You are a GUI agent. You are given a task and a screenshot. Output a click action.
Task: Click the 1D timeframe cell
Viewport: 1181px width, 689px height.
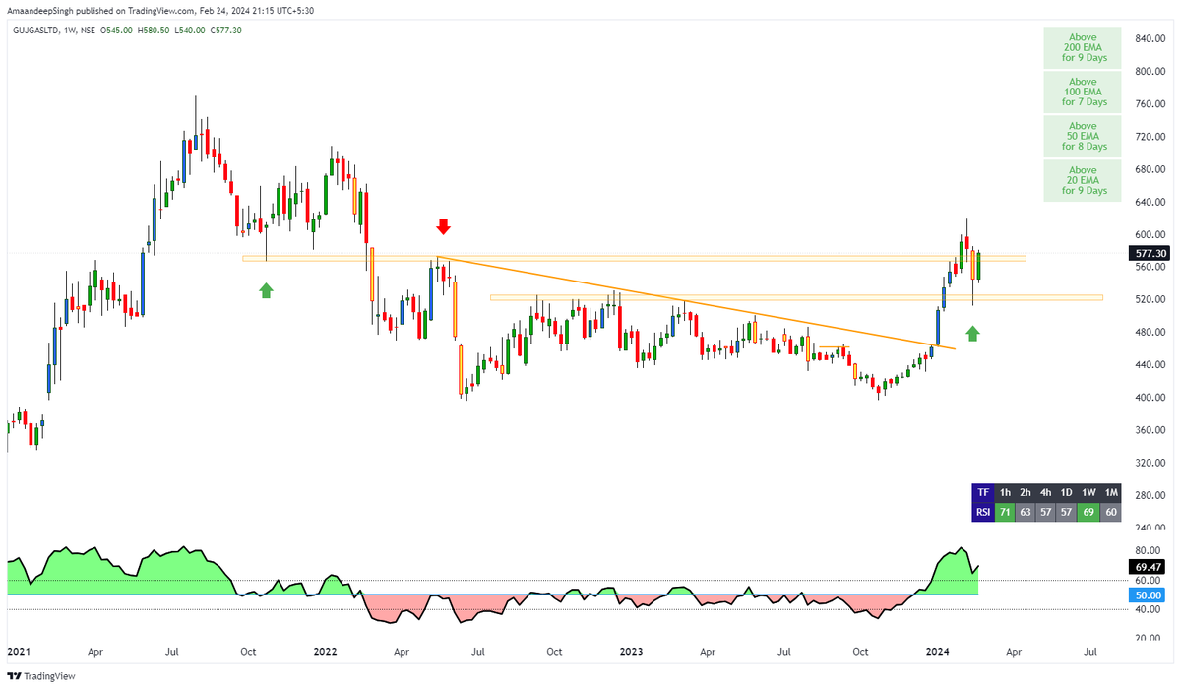[1068, 492]
